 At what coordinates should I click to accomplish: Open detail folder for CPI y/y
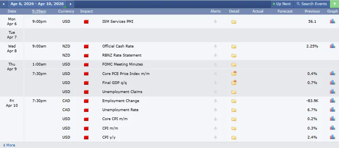coord(234,137)
